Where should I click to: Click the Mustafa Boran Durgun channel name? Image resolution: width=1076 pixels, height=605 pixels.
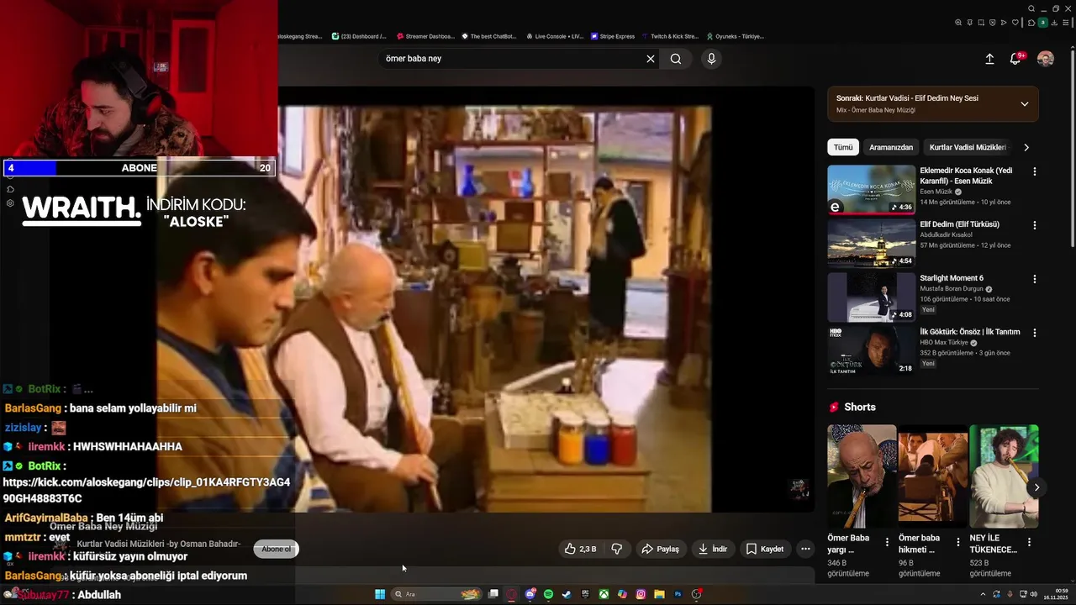click(x=952, y=289)
